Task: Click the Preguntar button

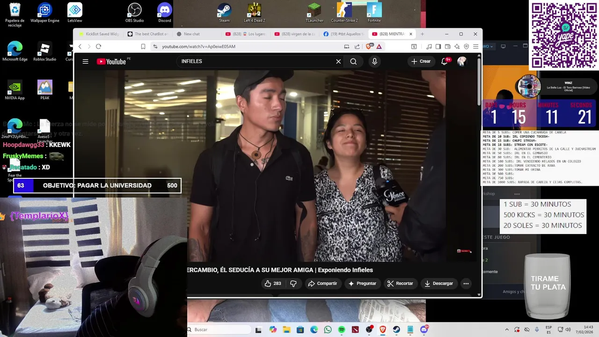Action: 363,283
